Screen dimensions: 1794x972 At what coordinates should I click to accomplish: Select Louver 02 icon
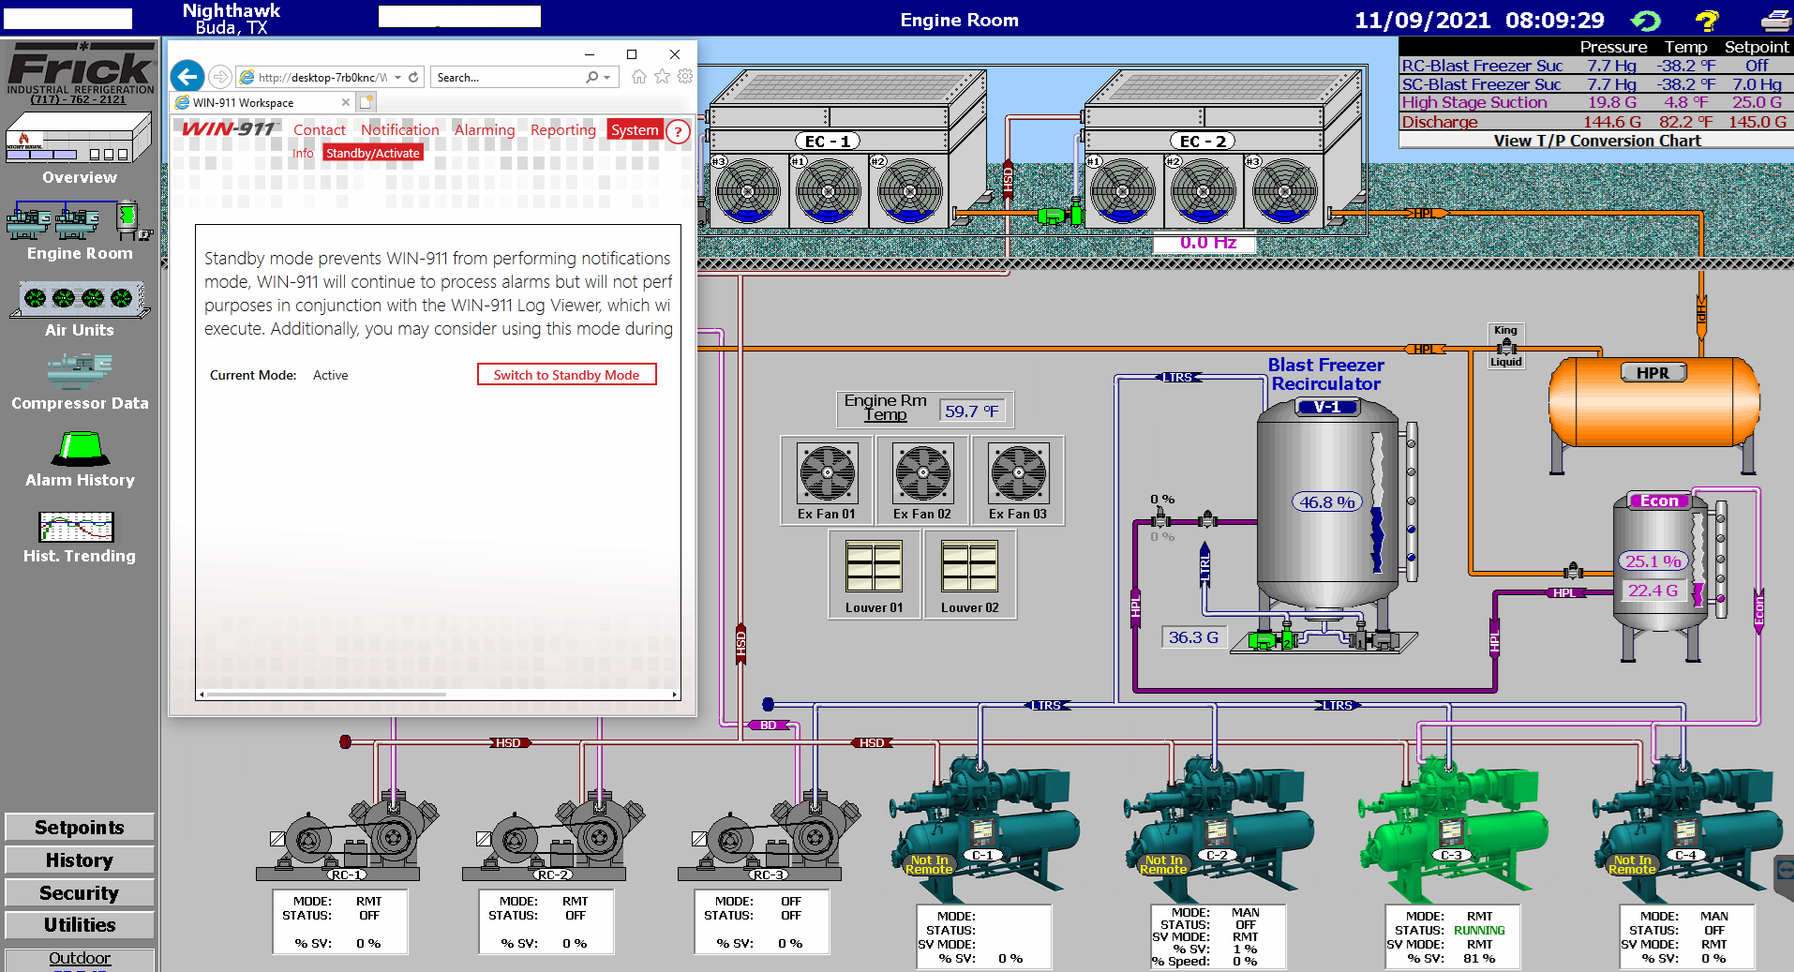coord(970,565)
